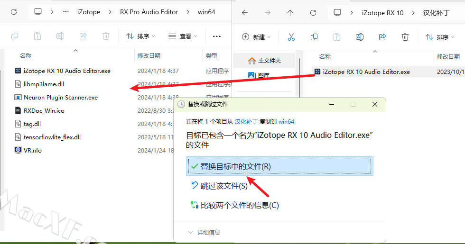Click Rename icon in right window toolbar
The image size is (465, 244).
(x=360, y=37)
